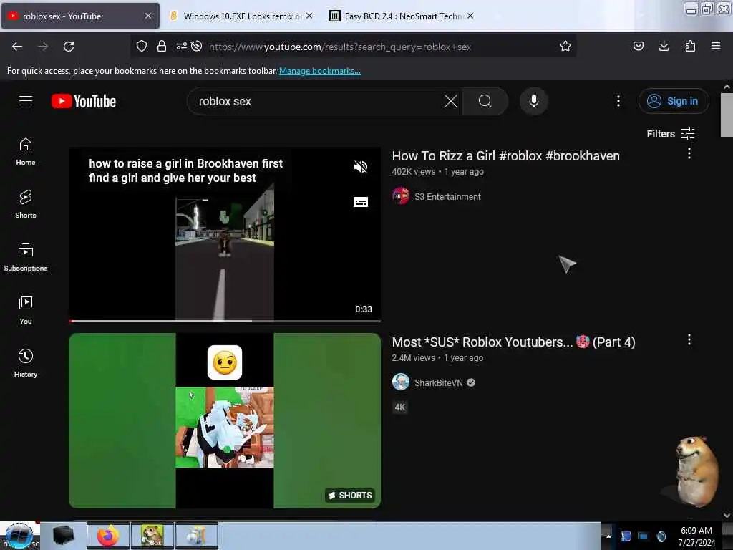Click the site padlock security icon
This screenshot has height=550, width=733.
point(162,46)
